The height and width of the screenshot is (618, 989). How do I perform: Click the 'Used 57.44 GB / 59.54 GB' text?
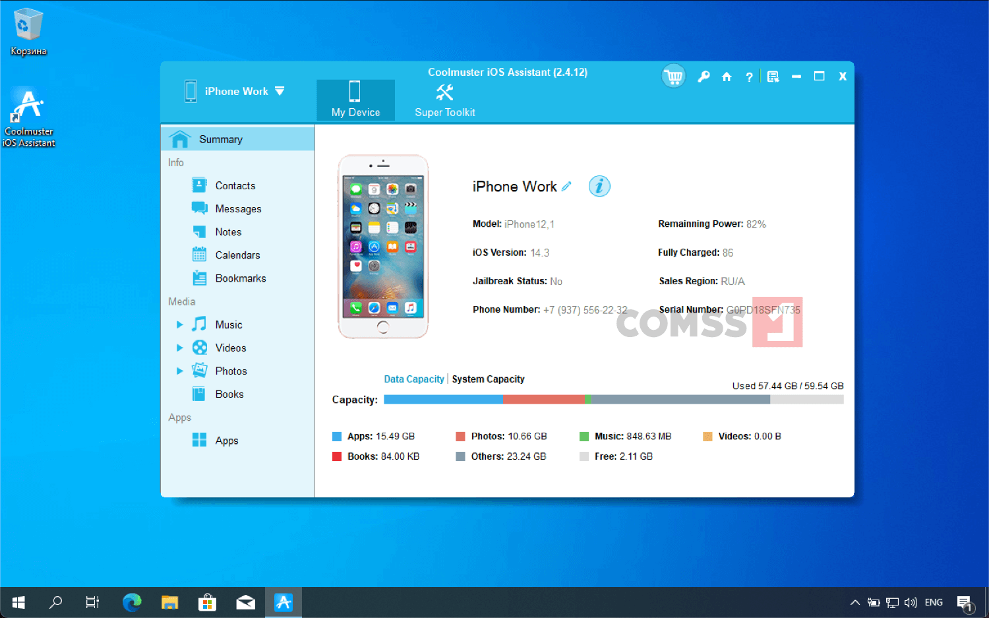click(x=788, y=386)
